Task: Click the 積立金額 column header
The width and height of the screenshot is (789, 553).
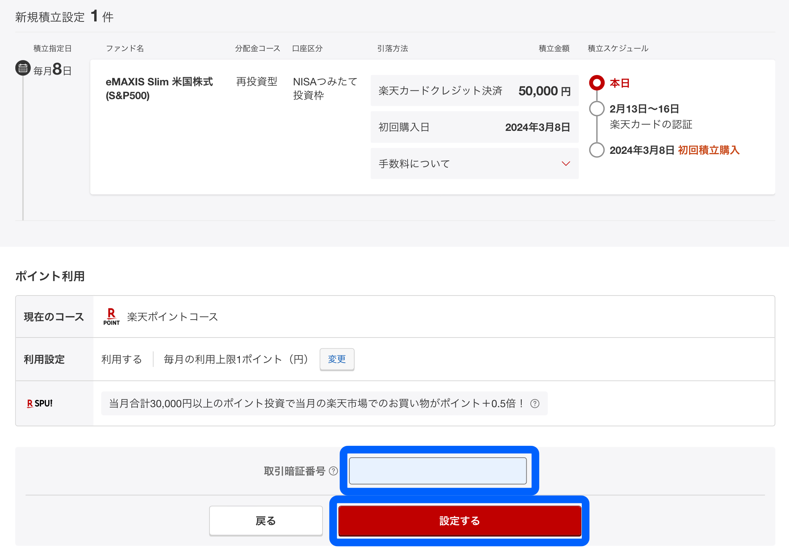Action: [554, 48]
